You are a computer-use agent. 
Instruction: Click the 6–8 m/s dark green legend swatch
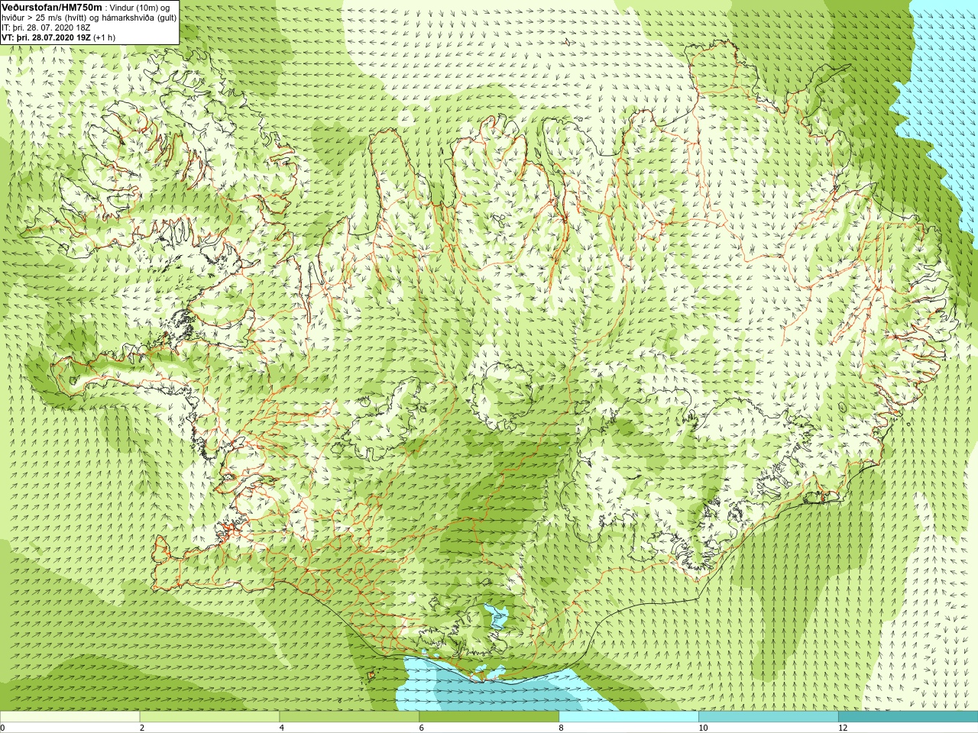(x=489, y=717)
